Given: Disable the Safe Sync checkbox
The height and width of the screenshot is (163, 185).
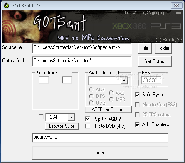Looking at the screenshot, I should [x=137, y=95].
